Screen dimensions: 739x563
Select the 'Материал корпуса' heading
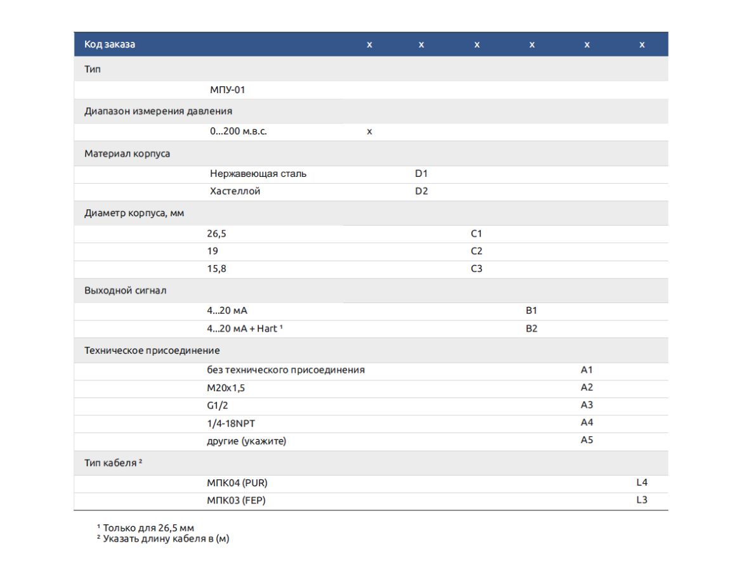click(x=127, y=153)
